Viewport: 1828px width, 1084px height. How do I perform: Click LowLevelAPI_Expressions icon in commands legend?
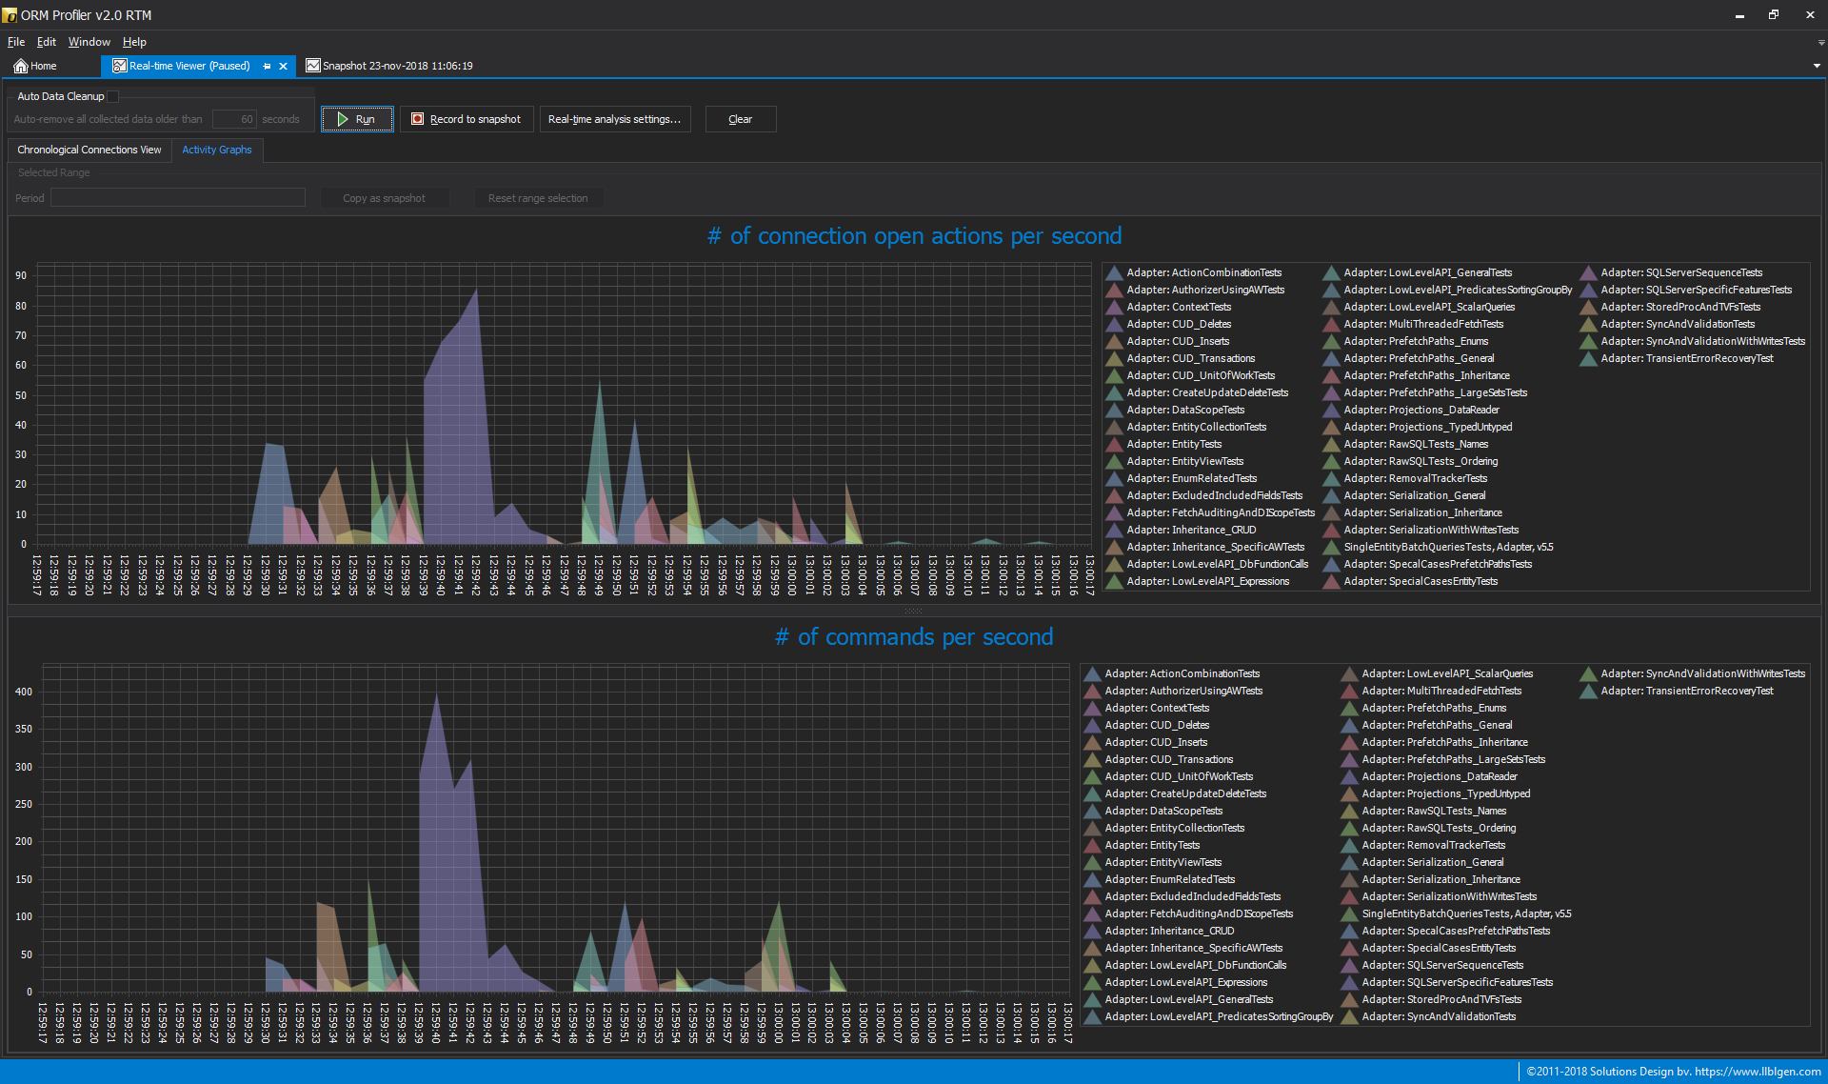coord(1092,982)
